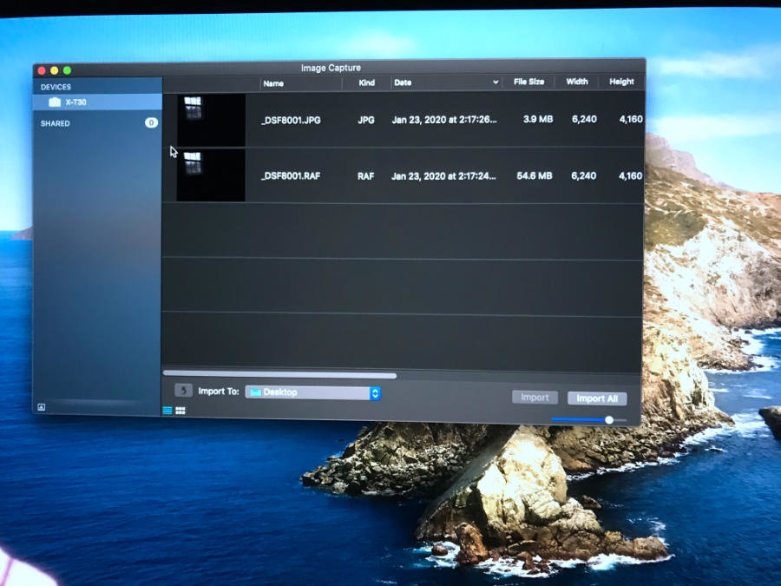Image resolution: width=781 pixels, height=586 pixels.
Task: Sort by the Kind column header
Action: click(x=366, y=82)
